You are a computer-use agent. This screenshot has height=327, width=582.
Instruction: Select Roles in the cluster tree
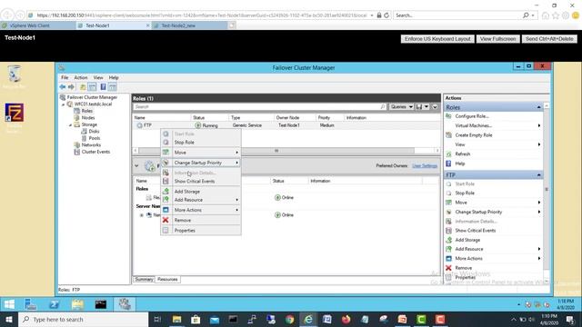tap(87, 111)
